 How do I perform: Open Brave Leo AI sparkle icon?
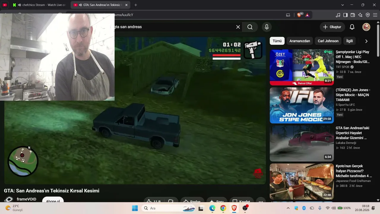360,15
